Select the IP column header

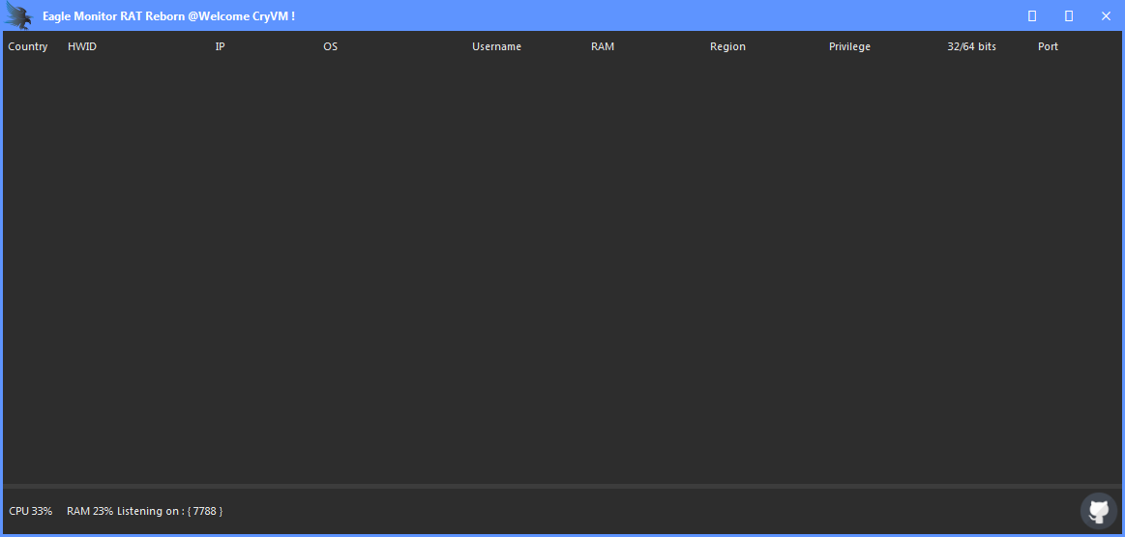[x=220, y=46]
